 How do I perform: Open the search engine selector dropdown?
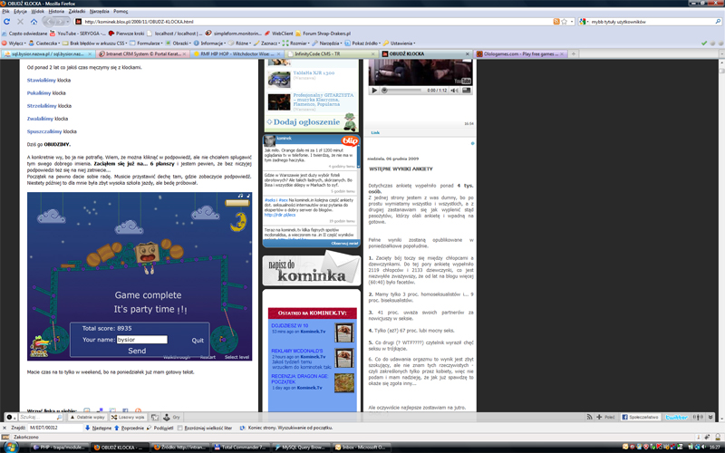(584, 22)
